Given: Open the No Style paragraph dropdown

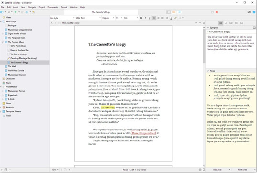Looking at the screenshot, I should tap(62, 18).
